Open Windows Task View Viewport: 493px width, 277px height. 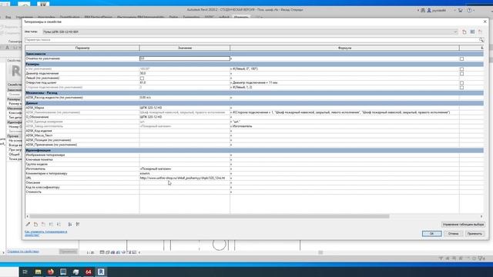click(25, 272)
